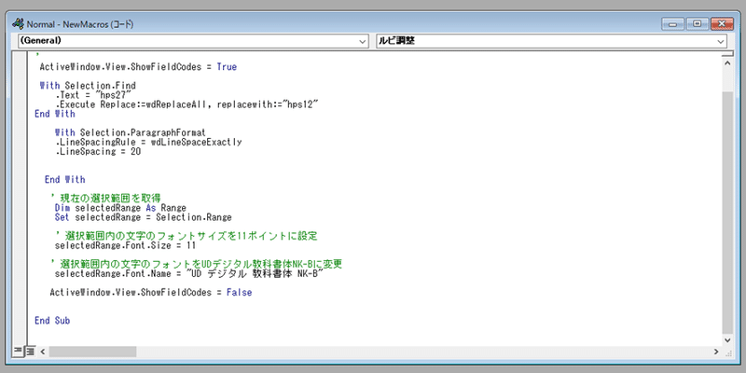This screenshot has width=746, height=373.
Task: Click the split bar above vertical scrollbar
Action: pyautogui.click(x=727, y=55)
